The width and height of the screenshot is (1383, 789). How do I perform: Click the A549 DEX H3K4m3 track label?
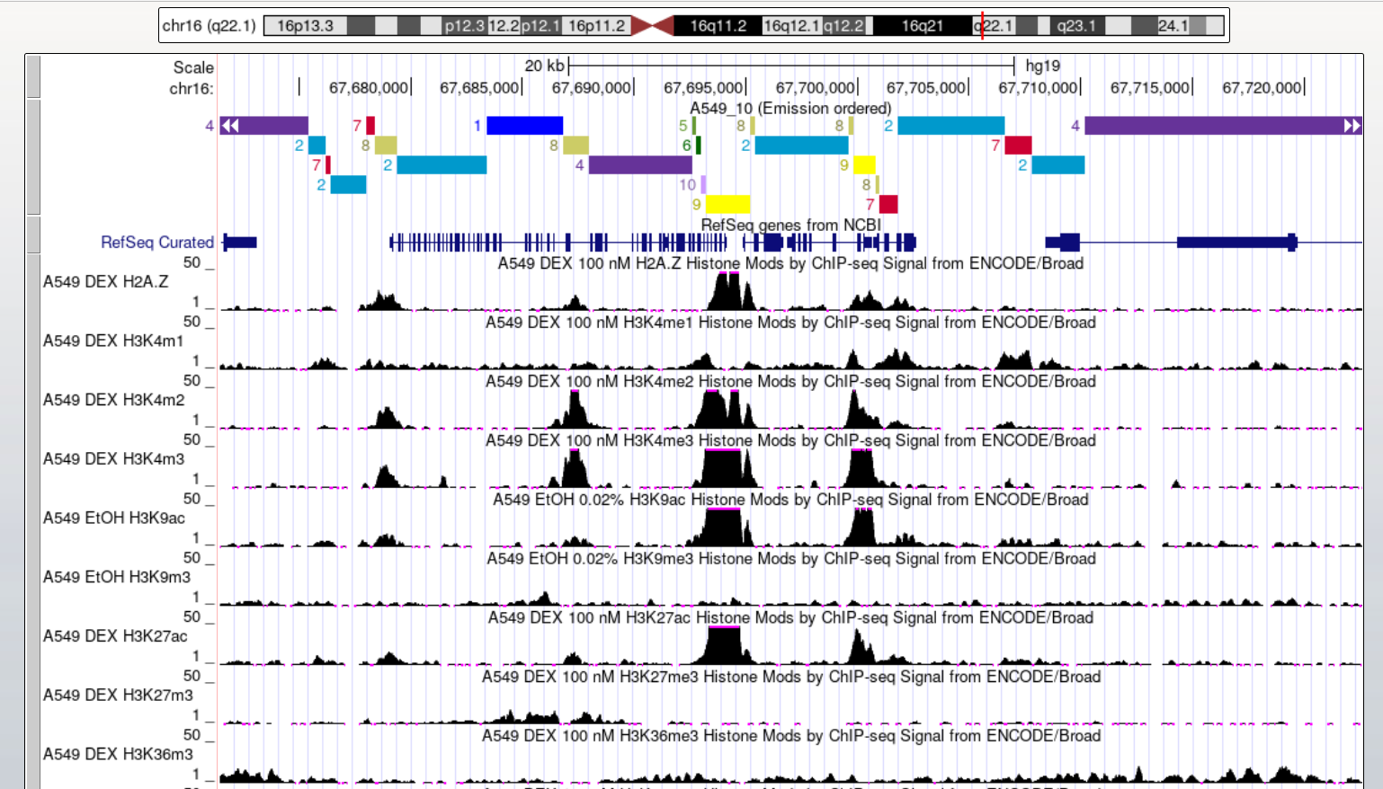pos(114,459)
